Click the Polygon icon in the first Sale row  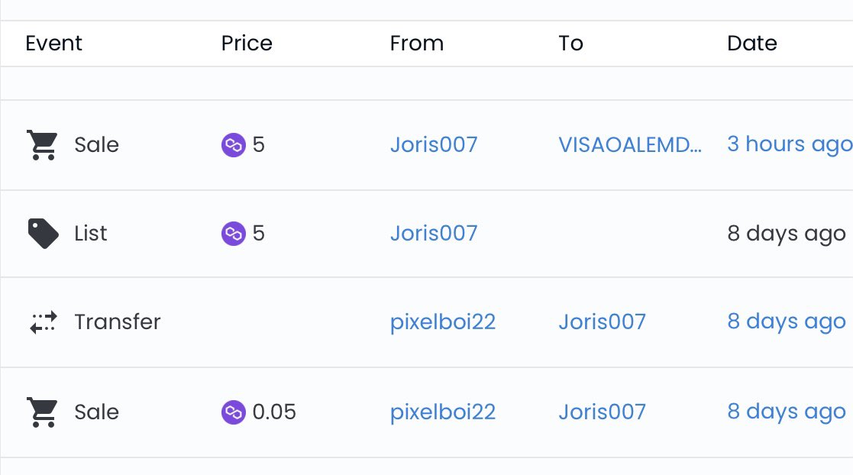click(234, 145)
